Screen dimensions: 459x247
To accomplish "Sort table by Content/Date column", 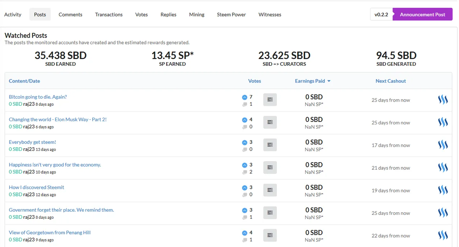I will pos(24,81).
